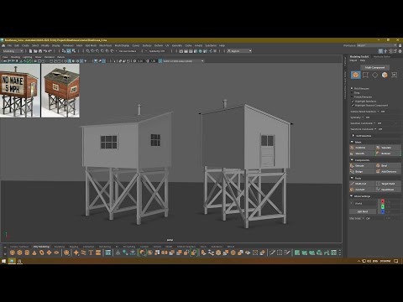
Task: Switch to the Attribute Editor tab
Action: point(382,56)
